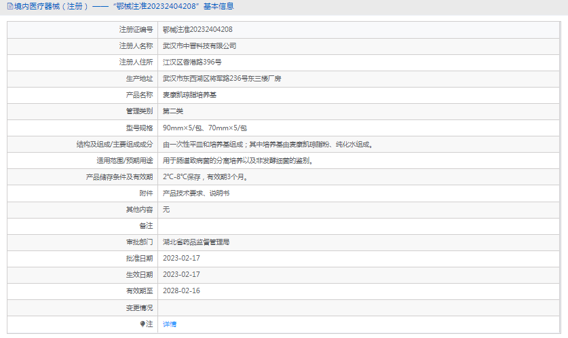568x338 pixels.
Task: Select the page title 境内医疗器械（注册）基本信息
Action: (124, 6)
